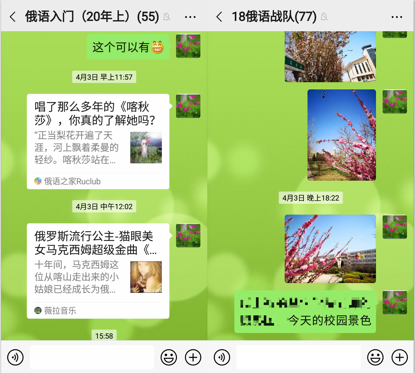Open emoji picker in left chat
This screenshot has width=415, height=373.
pos(169,357)
